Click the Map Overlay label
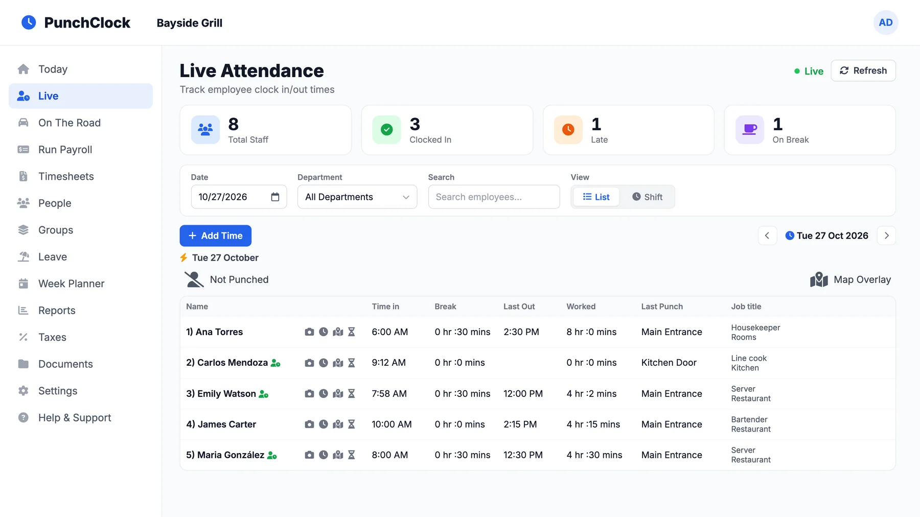The height and width of the screenshot is (517, 920). (862, 279)
